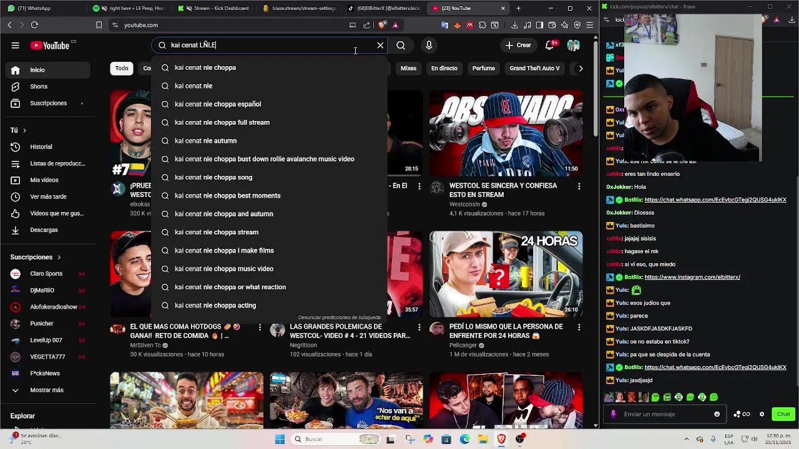This screenshot has height=449, width=799.
Task: Open the account avatar menu
Action: pyautogui.click(x=573, y=45)
